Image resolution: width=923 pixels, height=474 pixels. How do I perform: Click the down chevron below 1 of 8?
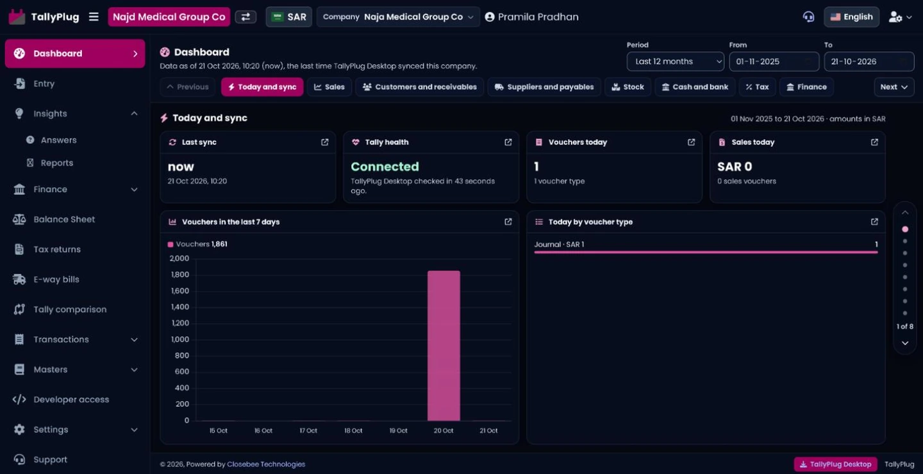point(905,343)
